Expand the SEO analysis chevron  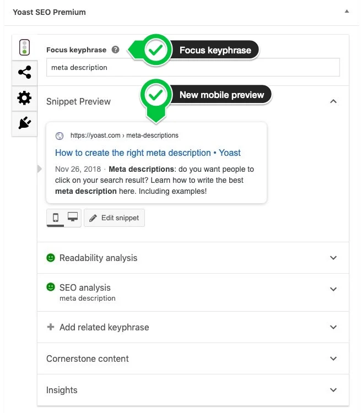(x=333, y=289)
